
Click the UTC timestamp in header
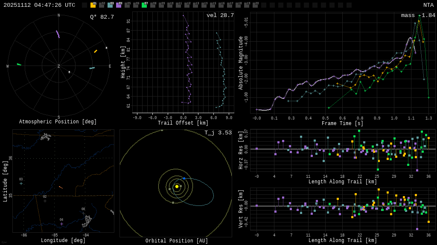(39, 5)
